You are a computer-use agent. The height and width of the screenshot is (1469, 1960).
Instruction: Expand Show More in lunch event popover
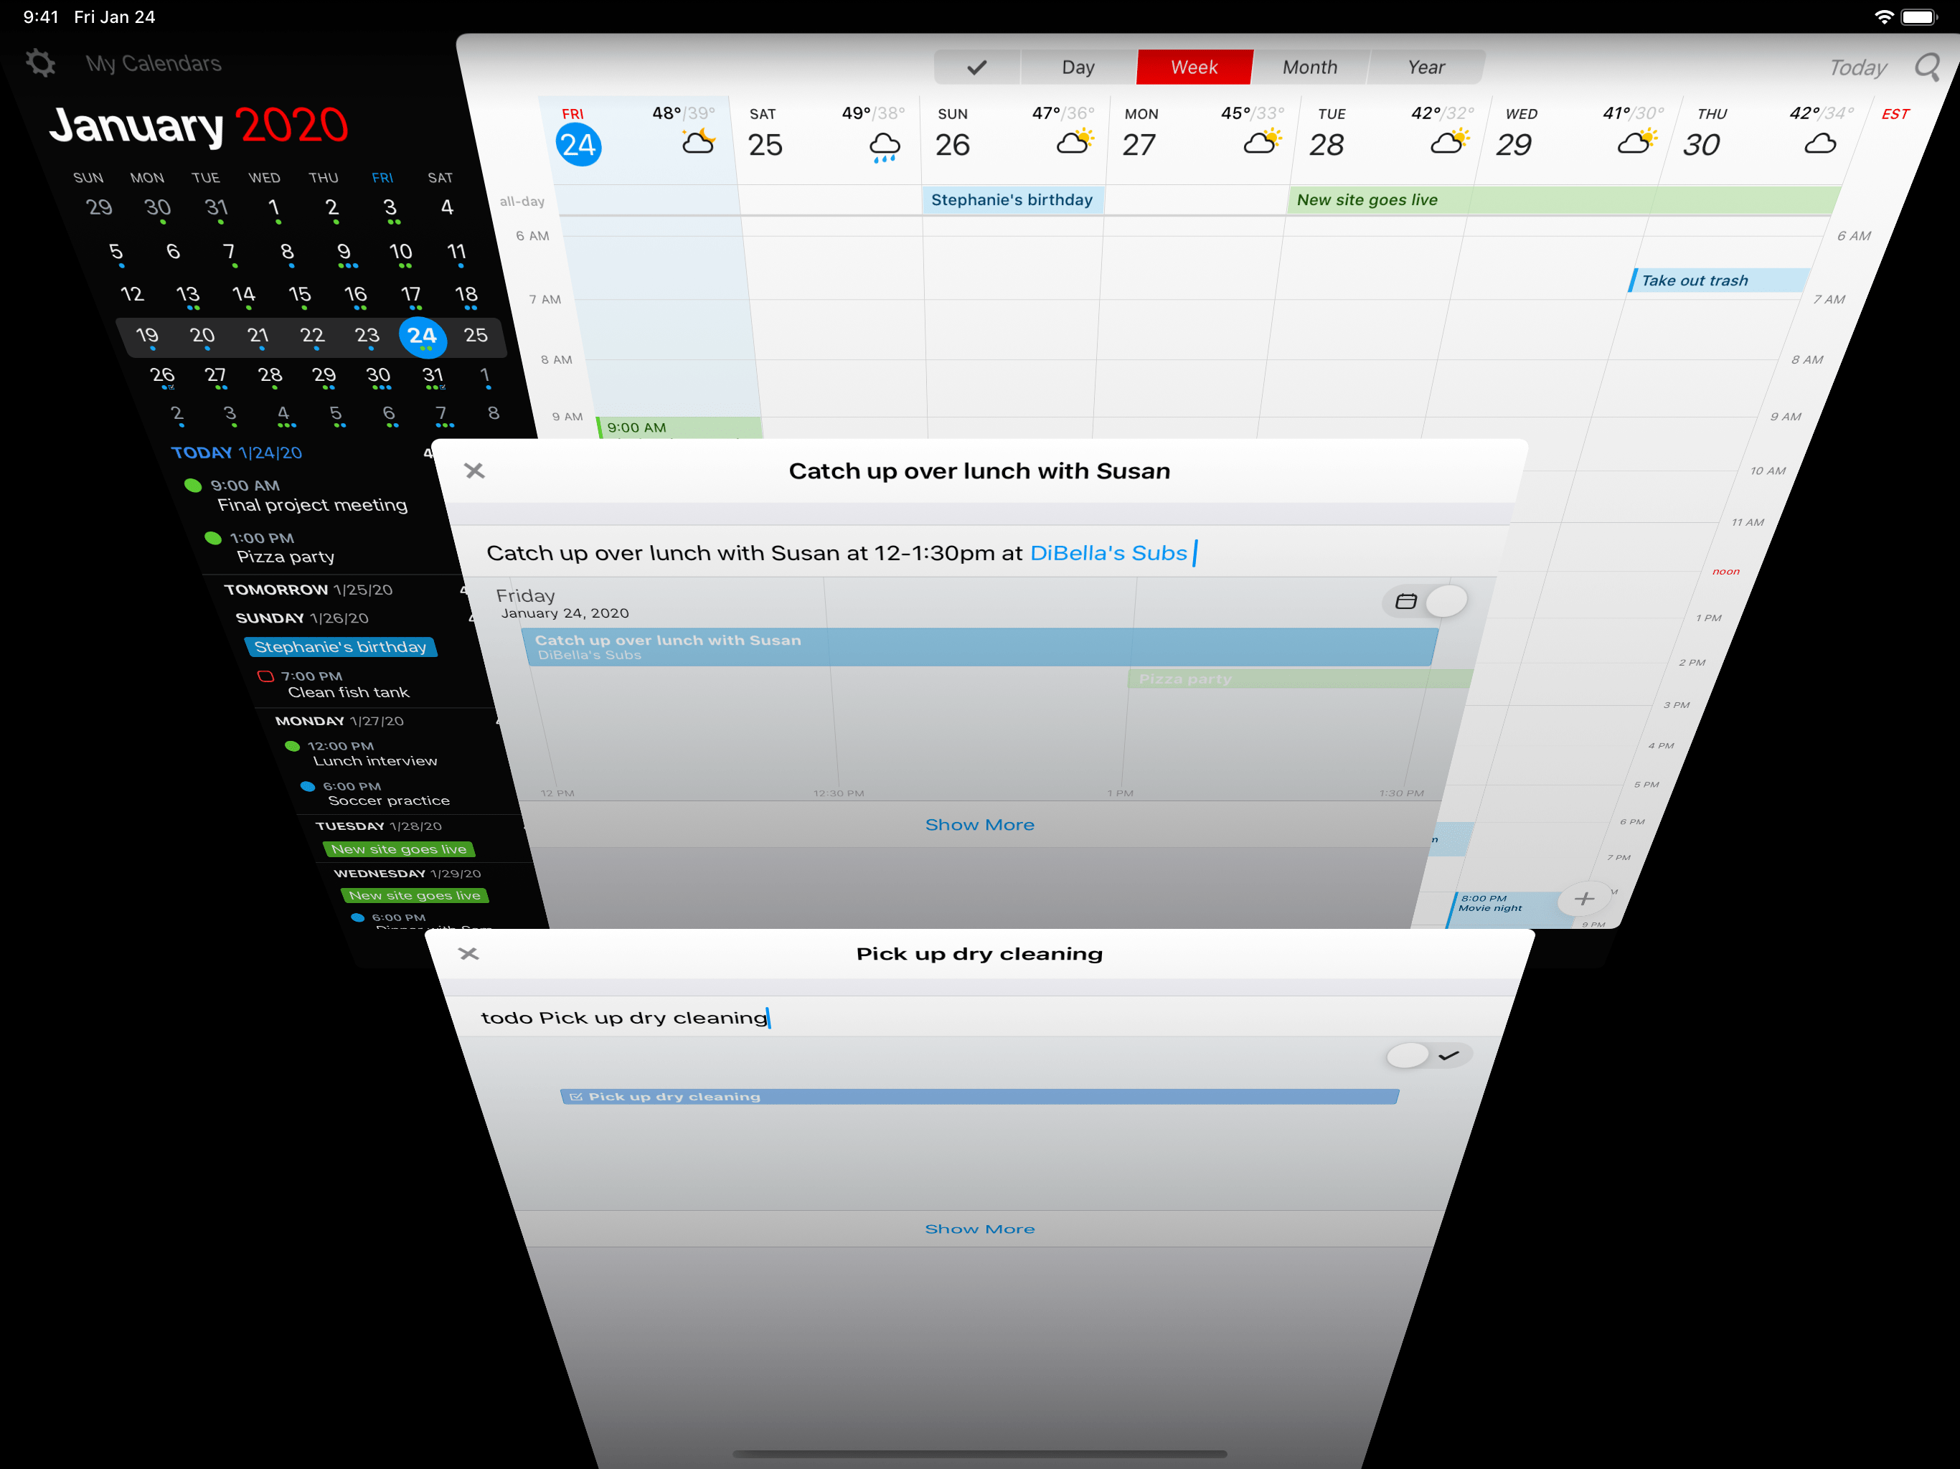(x=980, y=824)
